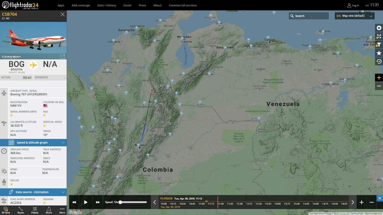This screenshot has width=383, height=215.
Task: Open bookmarks star icon
Action: (379, 53)
